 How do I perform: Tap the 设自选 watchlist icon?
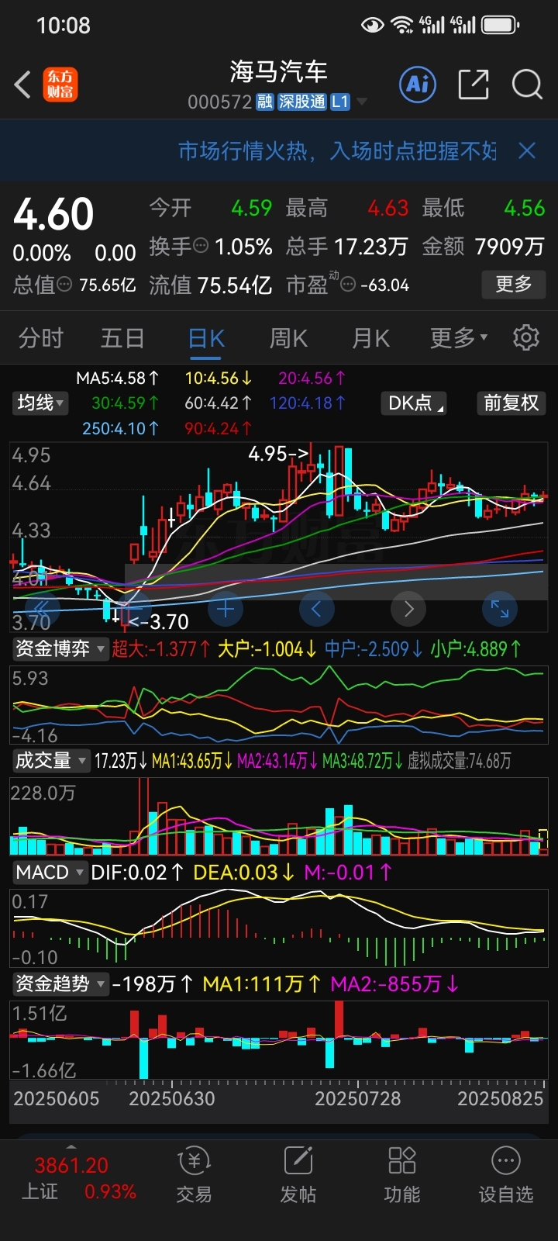coord(506,1174)
